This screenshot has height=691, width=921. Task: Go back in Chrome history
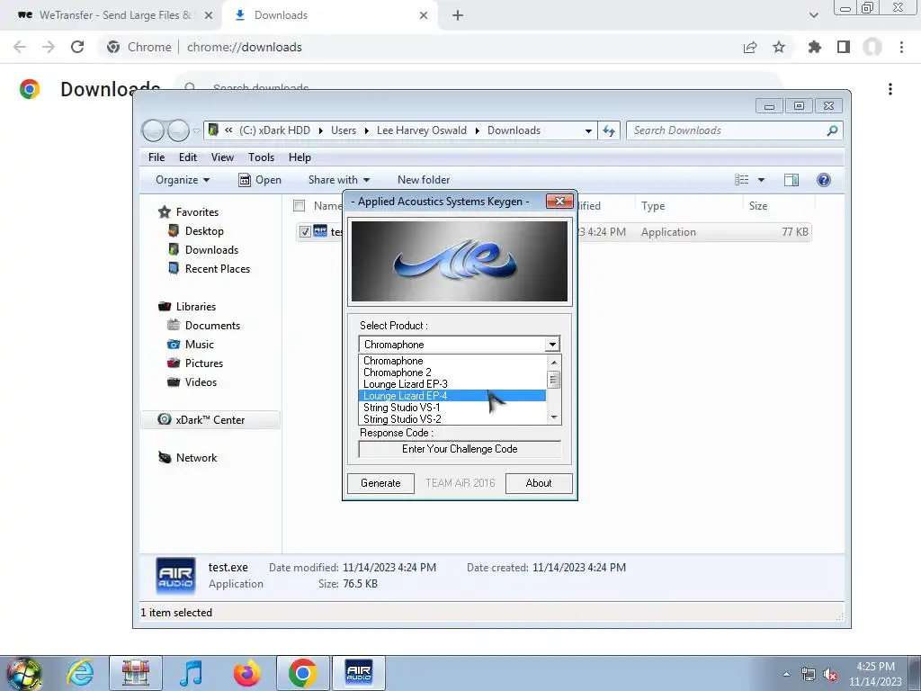(20, 47)
